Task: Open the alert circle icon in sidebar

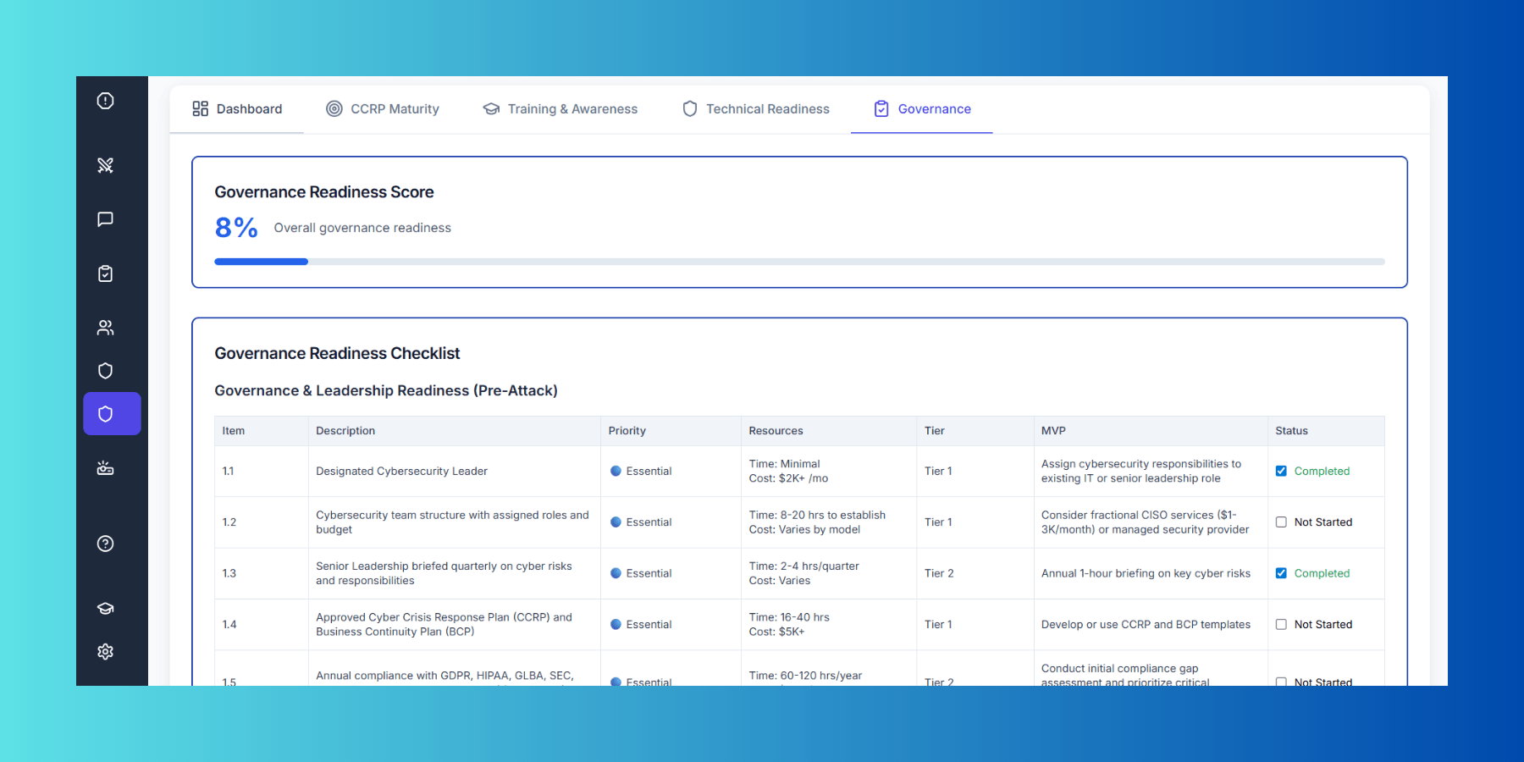Action: click(x=105, y=101)
